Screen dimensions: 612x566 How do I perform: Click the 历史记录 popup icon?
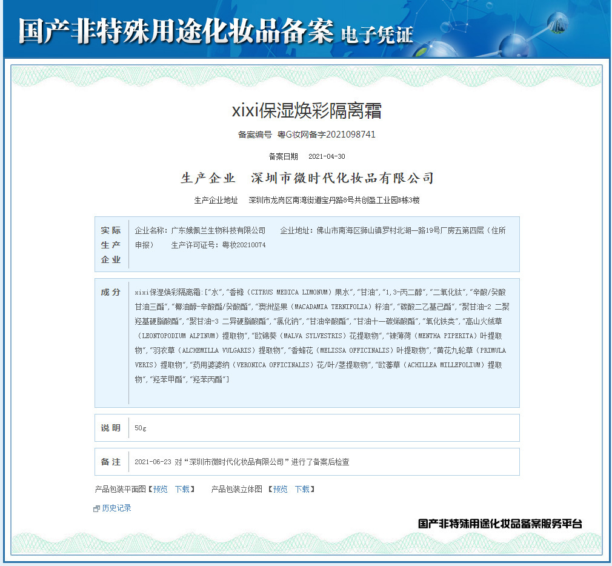click(97, 508)
